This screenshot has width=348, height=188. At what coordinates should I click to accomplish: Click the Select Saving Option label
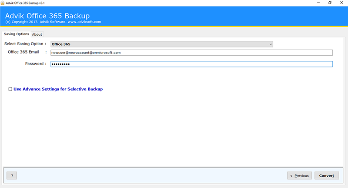pyautogui.click(x=25, y=44)
